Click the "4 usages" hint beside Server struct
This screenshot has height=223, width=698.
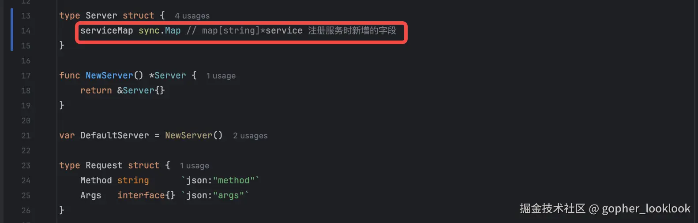click(x=192, y=16)
